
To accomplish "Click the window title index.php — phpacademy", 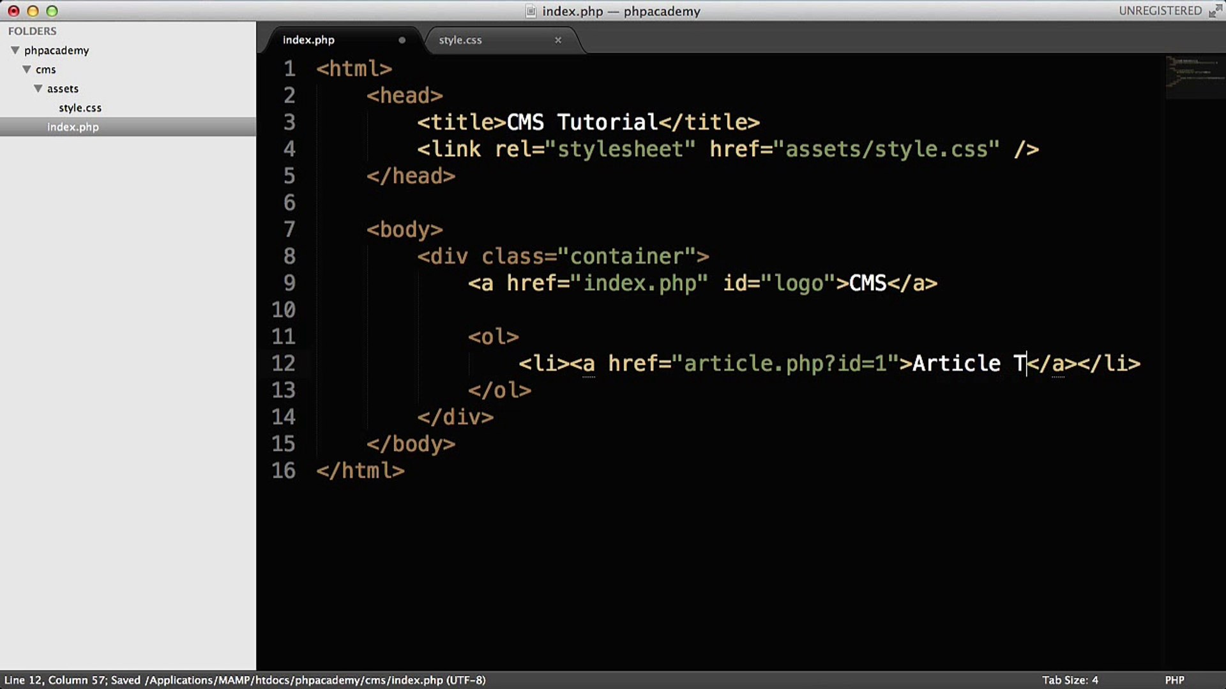I will (x=621, y=11).
